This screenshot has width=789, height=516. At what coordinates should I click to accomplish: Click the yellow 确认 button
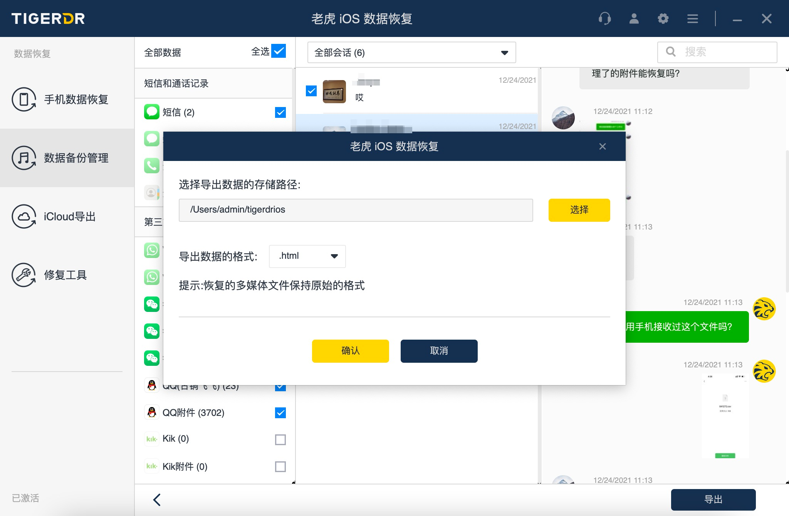click(350, 351)
